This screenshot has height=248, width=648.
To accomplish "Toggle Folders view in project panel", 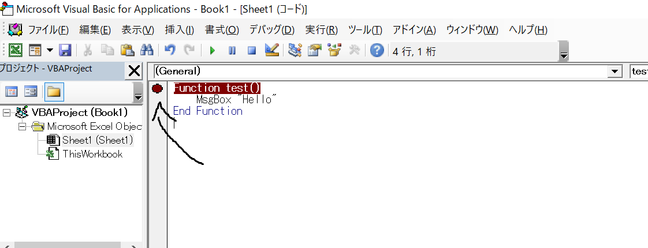I will click(x=54, y=92).
